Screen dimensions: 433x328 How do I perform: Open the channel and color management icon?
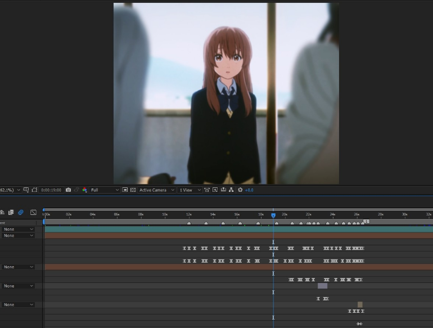[85, 190]
